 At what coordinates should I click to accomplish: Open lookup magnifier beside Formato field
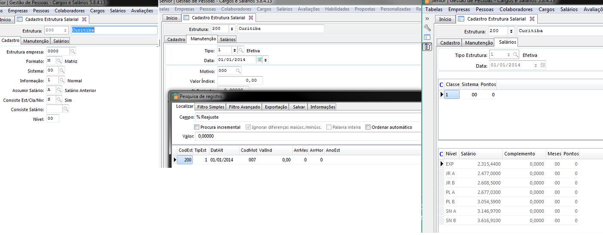tap(59, 61)
